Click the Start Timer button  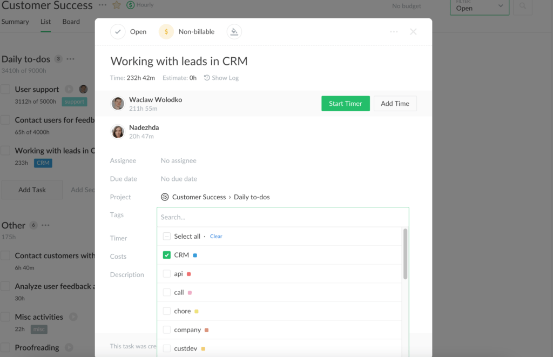(345, 103)
